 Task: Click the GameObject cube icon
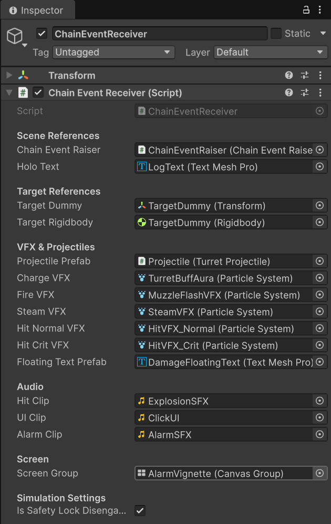(15, 35)
